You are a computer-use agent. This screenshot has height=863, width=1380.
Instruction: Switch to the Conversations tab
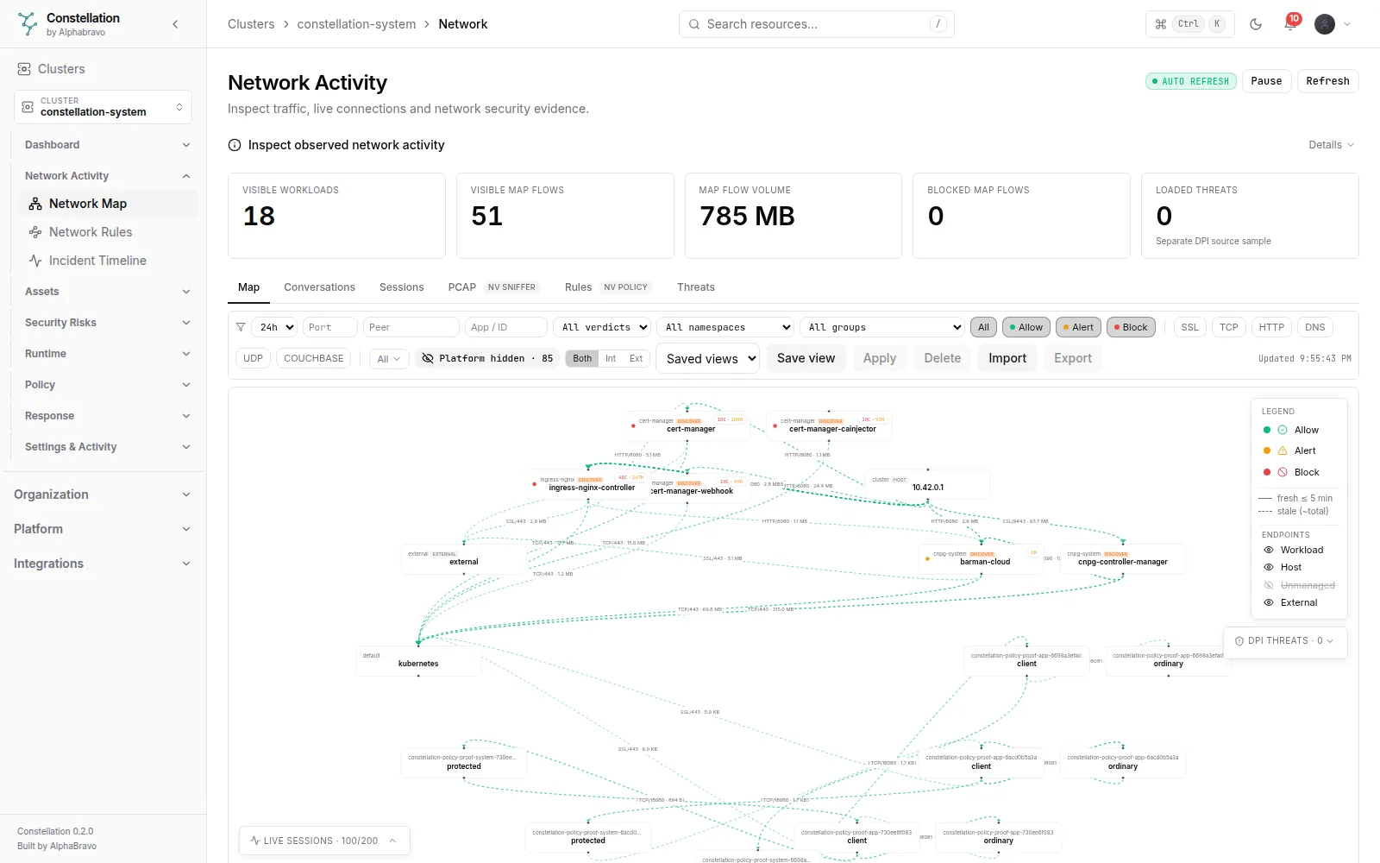coord(319,287)
